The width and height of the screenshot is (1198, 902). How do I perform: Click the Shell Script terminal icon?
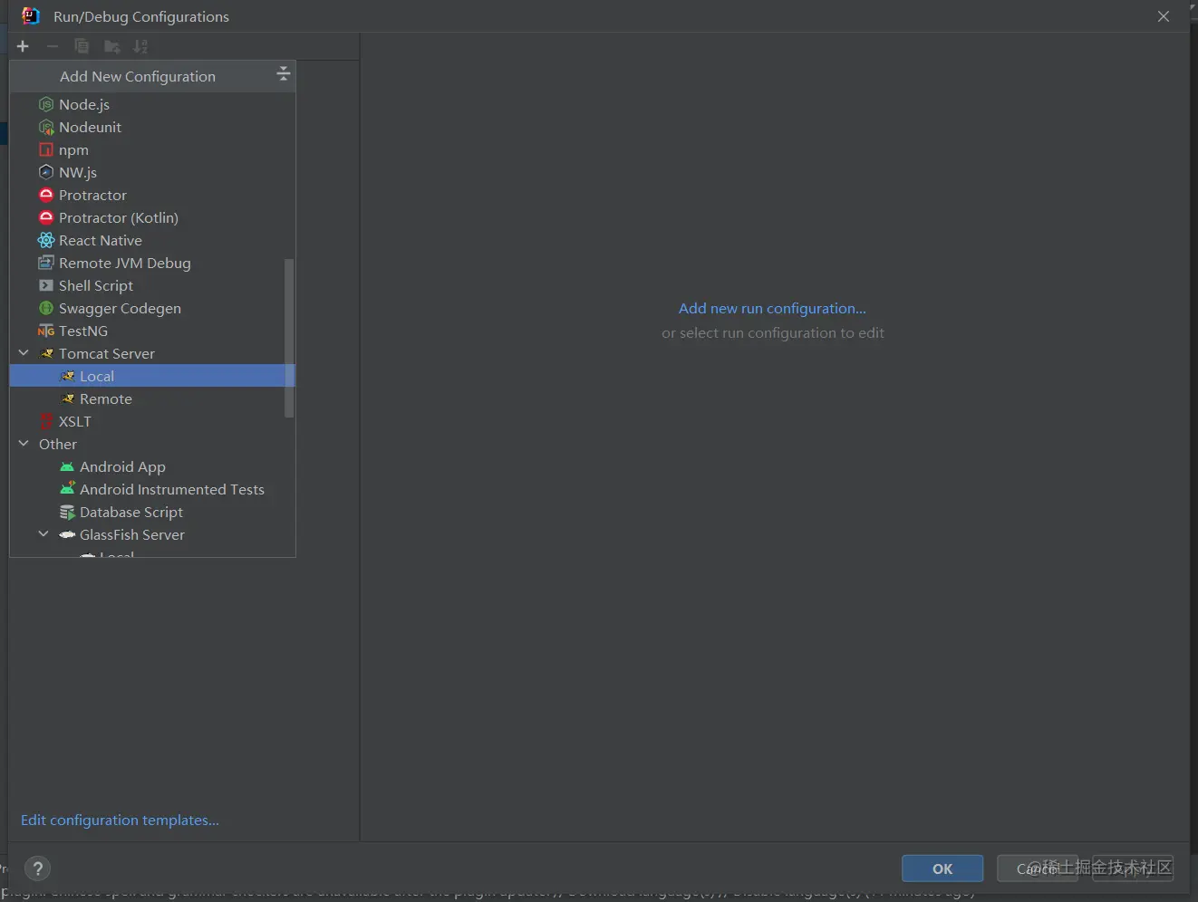(x=46, y=285)
